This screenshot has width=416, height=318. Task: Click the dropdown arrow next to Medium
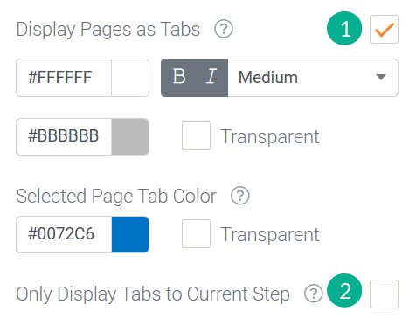point(381,77)
